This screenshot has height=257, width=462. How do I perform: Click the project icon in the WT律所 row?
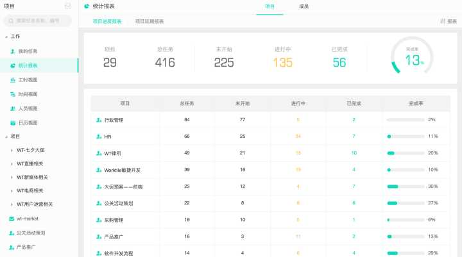(x=99, y=153)
